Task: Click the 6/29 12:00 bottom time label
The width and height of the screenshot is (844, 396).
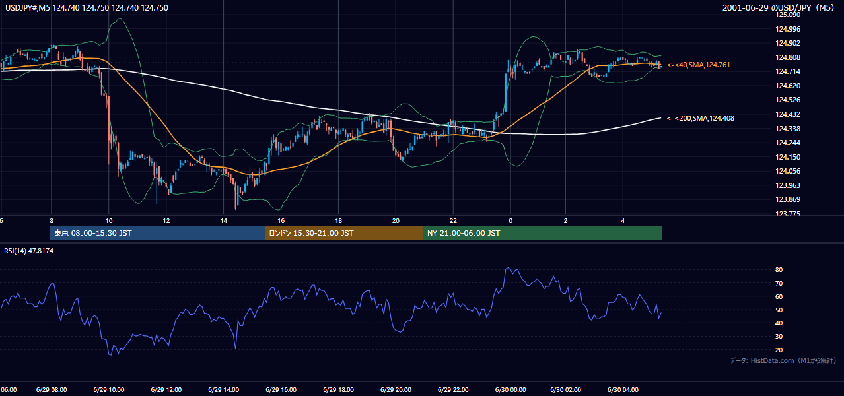Action: [x=166, y=389]
